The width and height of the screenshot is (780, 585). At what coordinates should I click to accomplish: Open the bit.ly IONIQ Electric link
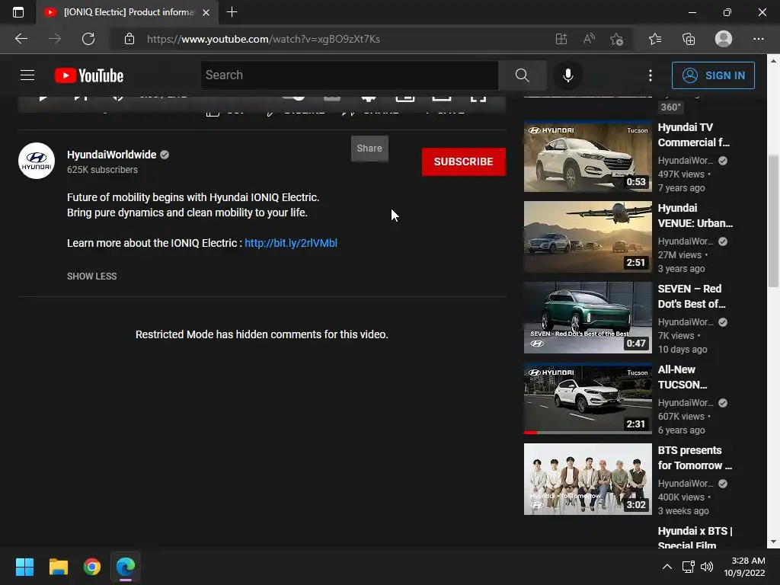pos(290,243)
